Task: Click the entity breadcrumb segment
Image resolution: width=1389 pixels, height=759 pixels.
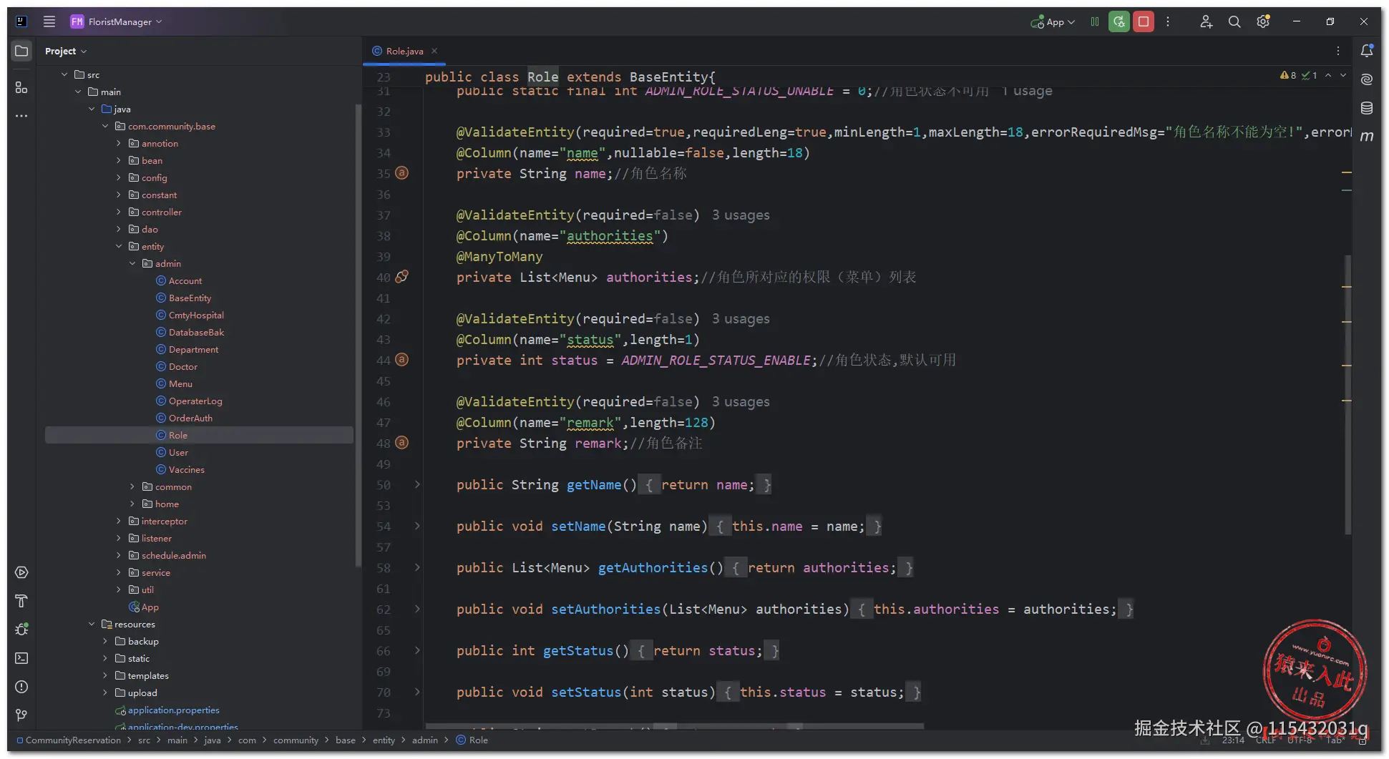Action: (x=384, y=740)
